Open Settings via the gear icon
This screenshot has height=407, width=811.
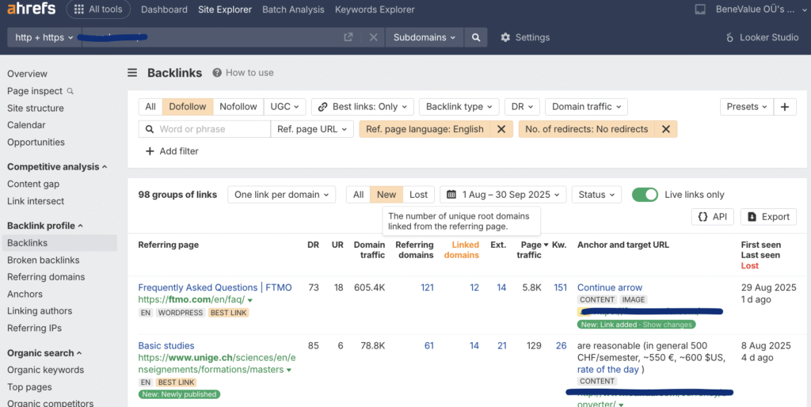click(x=505, y=37)
